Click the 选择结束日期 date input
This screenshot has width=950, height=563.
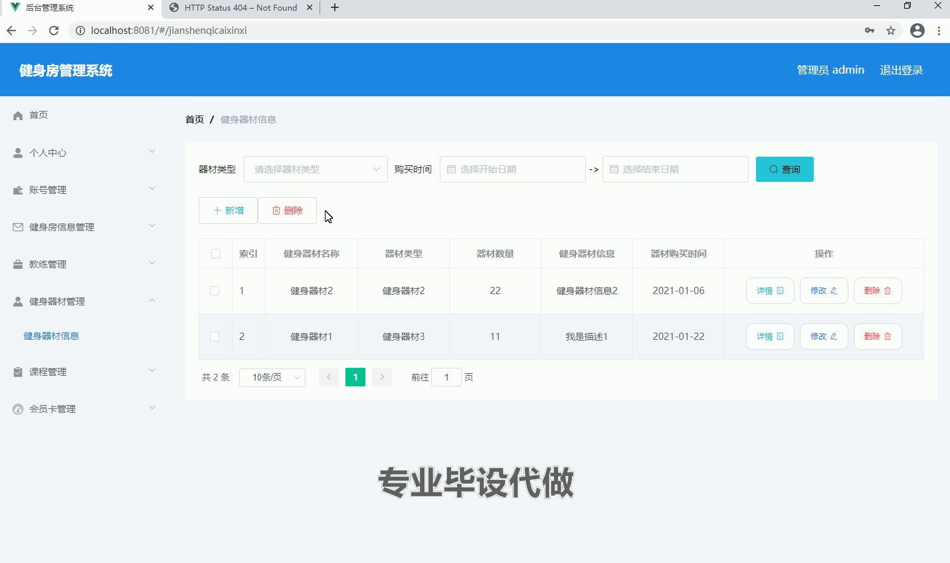tap(675, 169)
